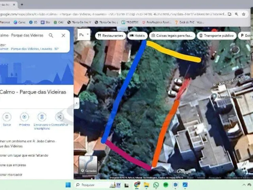Image resolution: width=253 pixels, height=190 pixels.
Task: Bookmark this page with the star icon
Action: coord(244,14)
